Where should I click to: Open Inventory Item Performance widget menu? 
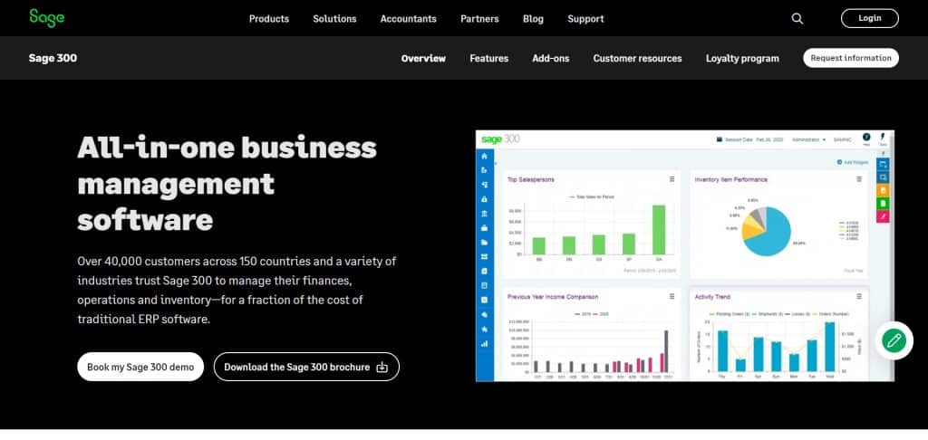pos(859,179)
